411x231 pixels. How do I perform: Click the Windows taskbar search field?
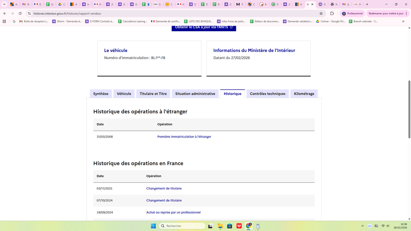click(x=182, y=226)
